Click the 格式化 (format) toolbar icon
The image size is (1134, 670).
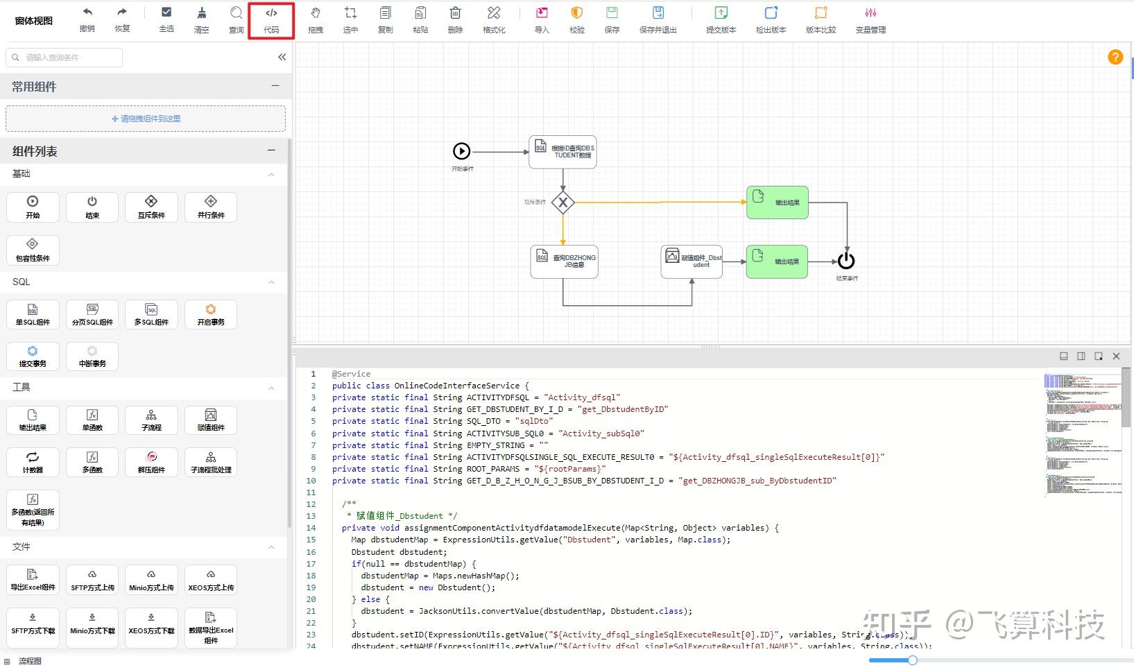click(494, 13)
